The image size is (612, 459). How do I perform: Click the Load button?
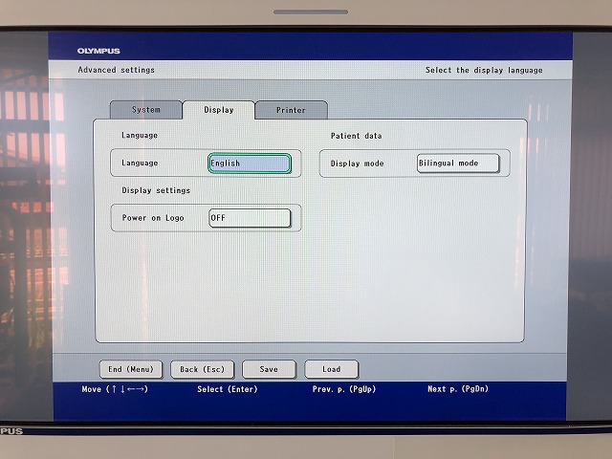(x=332, y=369)
